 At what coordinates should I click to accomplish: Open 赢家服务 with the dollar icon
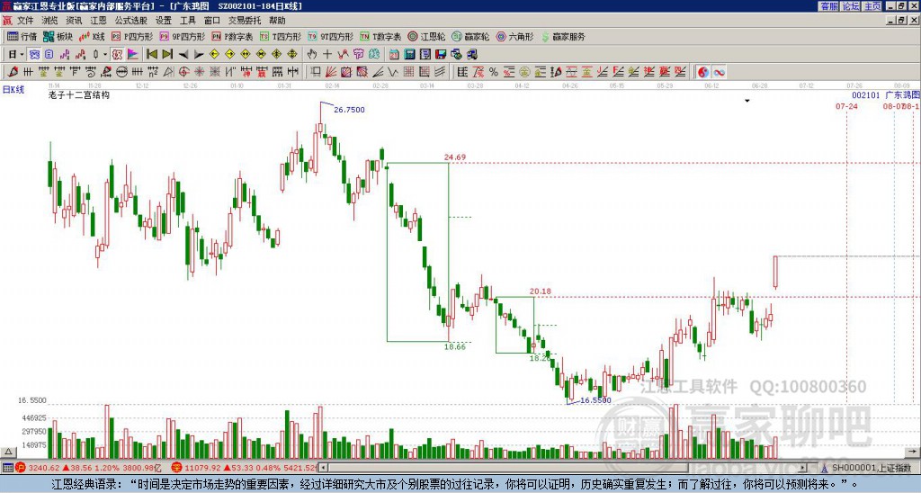pos(563,36)
